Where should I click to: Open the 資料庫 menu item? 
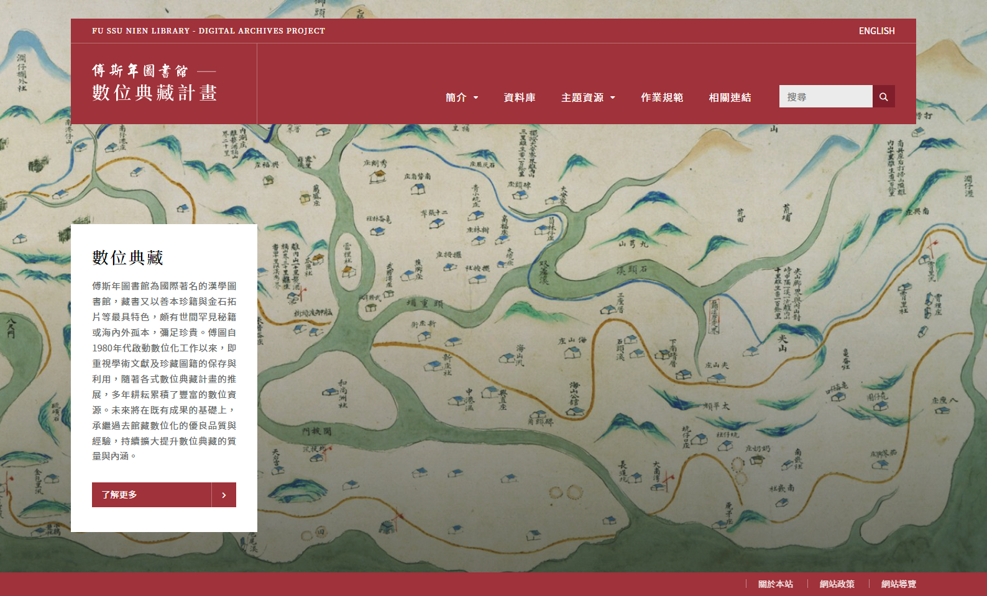tap(520, 97)
